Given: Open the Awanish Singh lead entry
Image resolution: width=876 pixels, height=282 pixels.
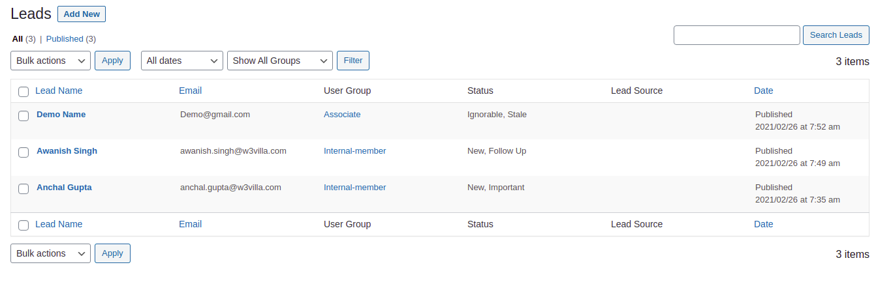Looking at the screenshot, I should coord(67,150).
